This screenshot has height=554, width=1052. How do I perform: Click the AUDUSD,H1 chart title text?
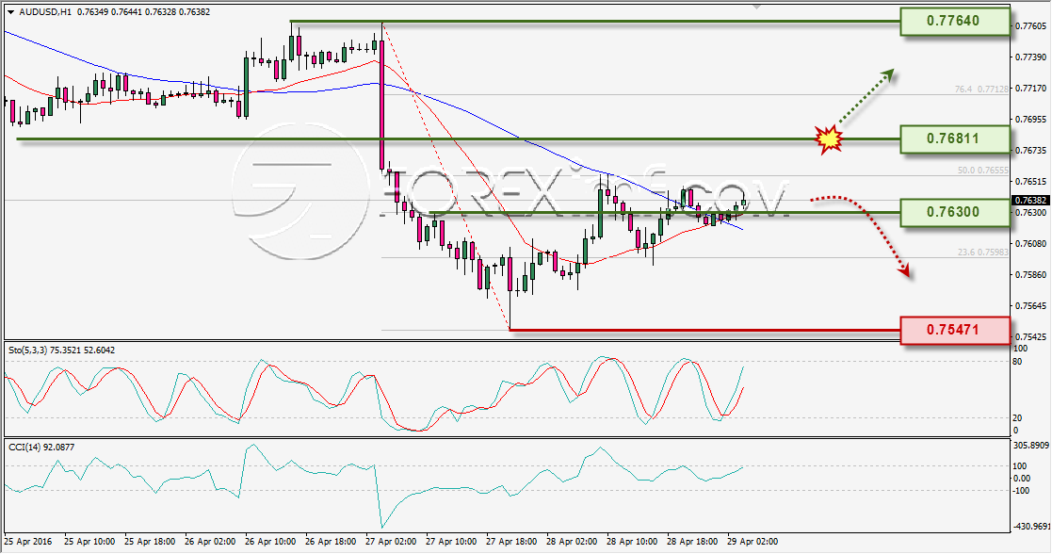click(x=46, y=12)
